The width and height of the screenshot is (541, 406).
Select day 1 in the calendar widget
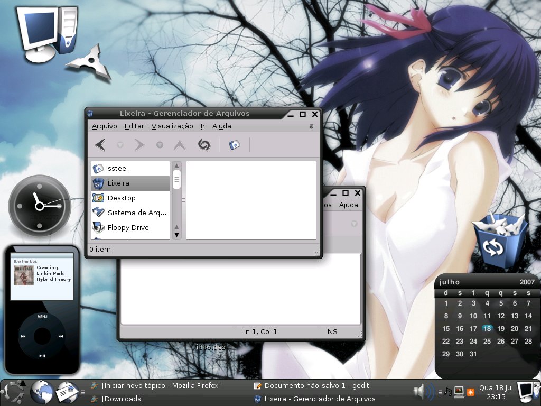coord(446,303)
